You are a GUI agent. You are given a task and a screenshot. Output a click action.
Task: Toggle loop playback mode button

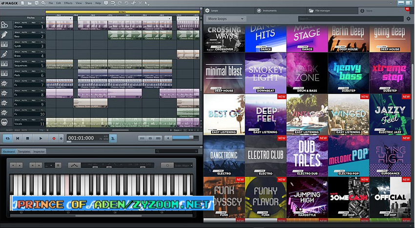point(8,138)
